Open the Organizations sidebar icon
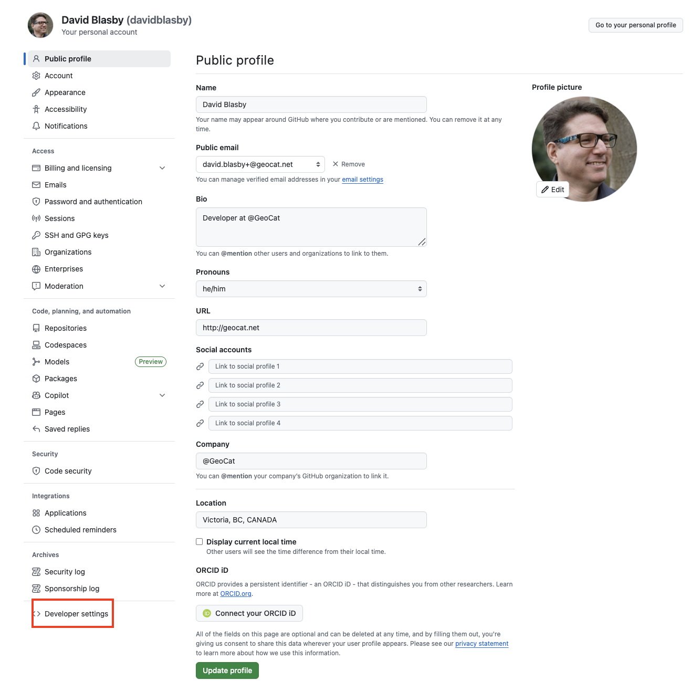The height and width of the screenshot is (692, 691). [36, 252]
